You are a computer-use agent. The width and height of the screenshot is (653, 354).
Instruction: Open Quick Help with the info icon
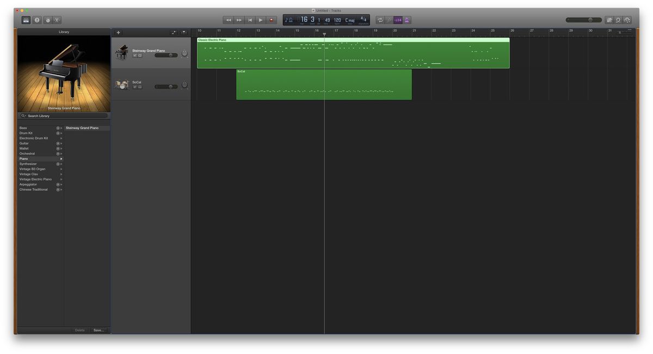[x=36, y=20]
